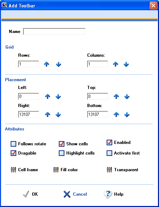Click the Rows number input field
159x207 pixels.
pyautogui.click(x=28, y=64)
